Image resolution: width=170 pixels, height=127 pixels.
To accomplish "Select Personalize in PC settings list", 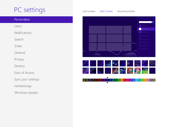I will coord(36,20).
